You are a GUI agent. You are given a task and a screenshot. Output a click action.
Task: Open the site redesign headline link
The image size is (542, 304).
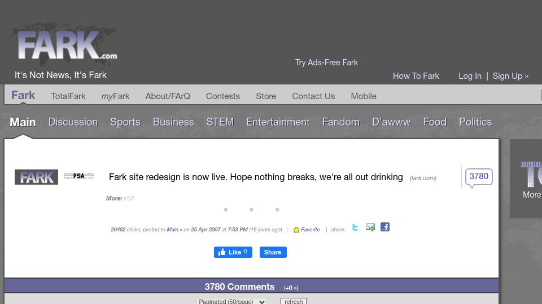(256, 177)
